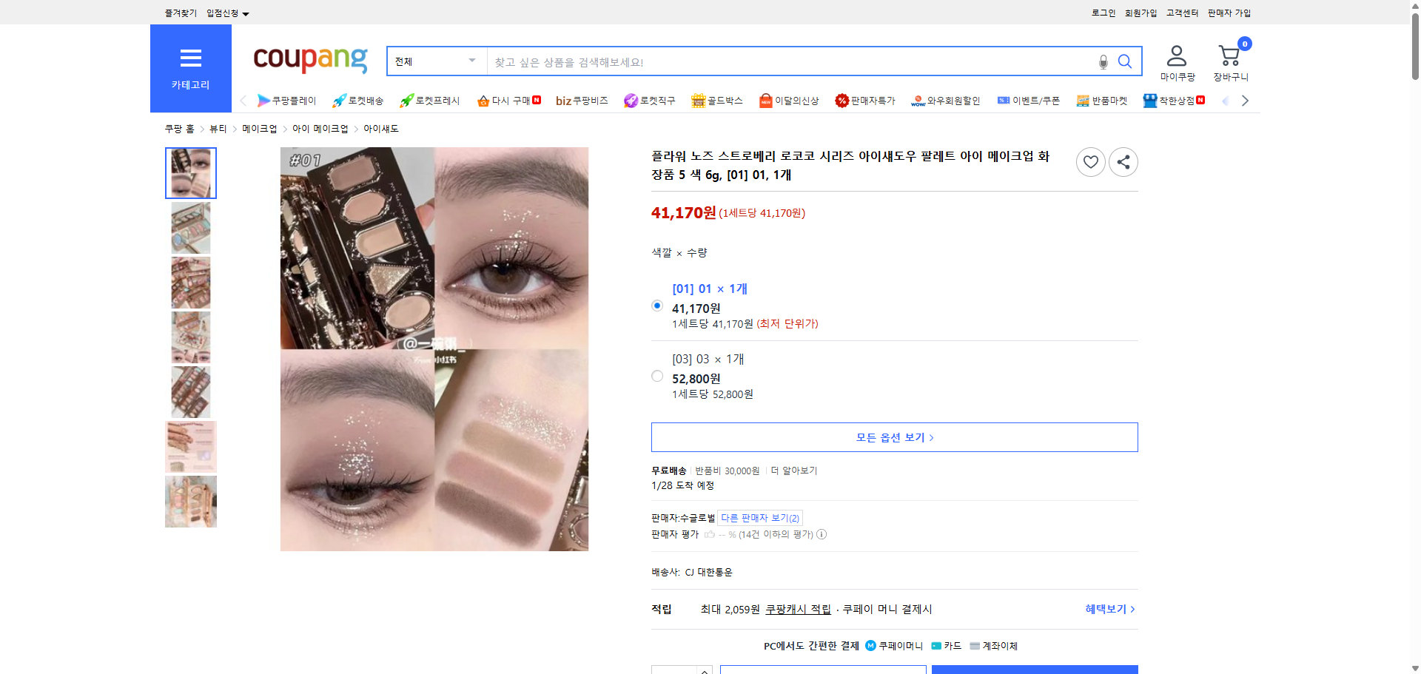Click the right chevron on the category strip
The height and width of the screenshot is (674, 1421).
[x=1246, y=100]
